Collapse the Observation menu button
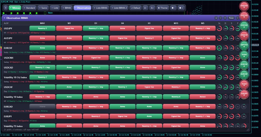The width and height of the screenshot is (261, 137). pos(82,8)
